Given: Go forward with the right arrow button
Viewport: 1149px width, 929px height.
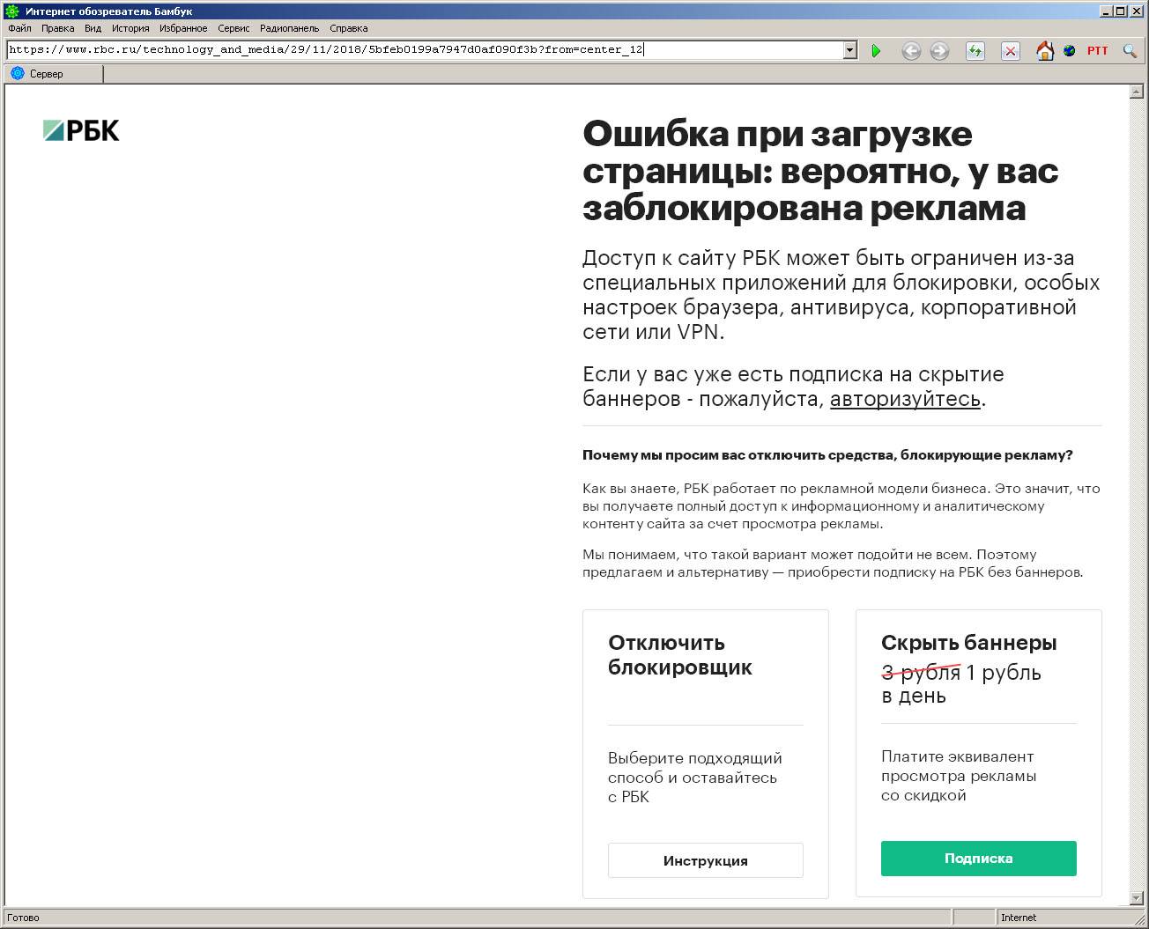Looking at the screenshot, I should point(940,51).
